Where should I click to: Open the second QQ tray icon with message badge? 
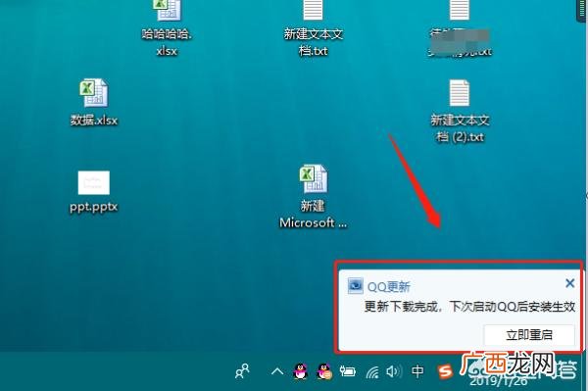pos(324,371)
